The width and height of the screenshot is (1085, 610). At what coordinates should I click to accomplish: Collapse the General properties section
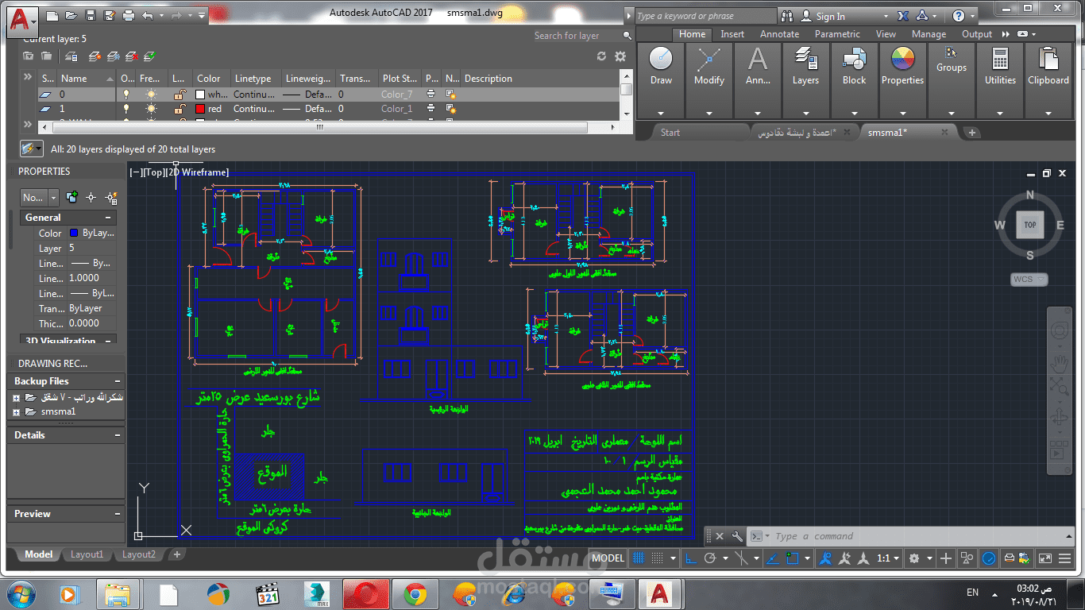[x=108, y=218]
